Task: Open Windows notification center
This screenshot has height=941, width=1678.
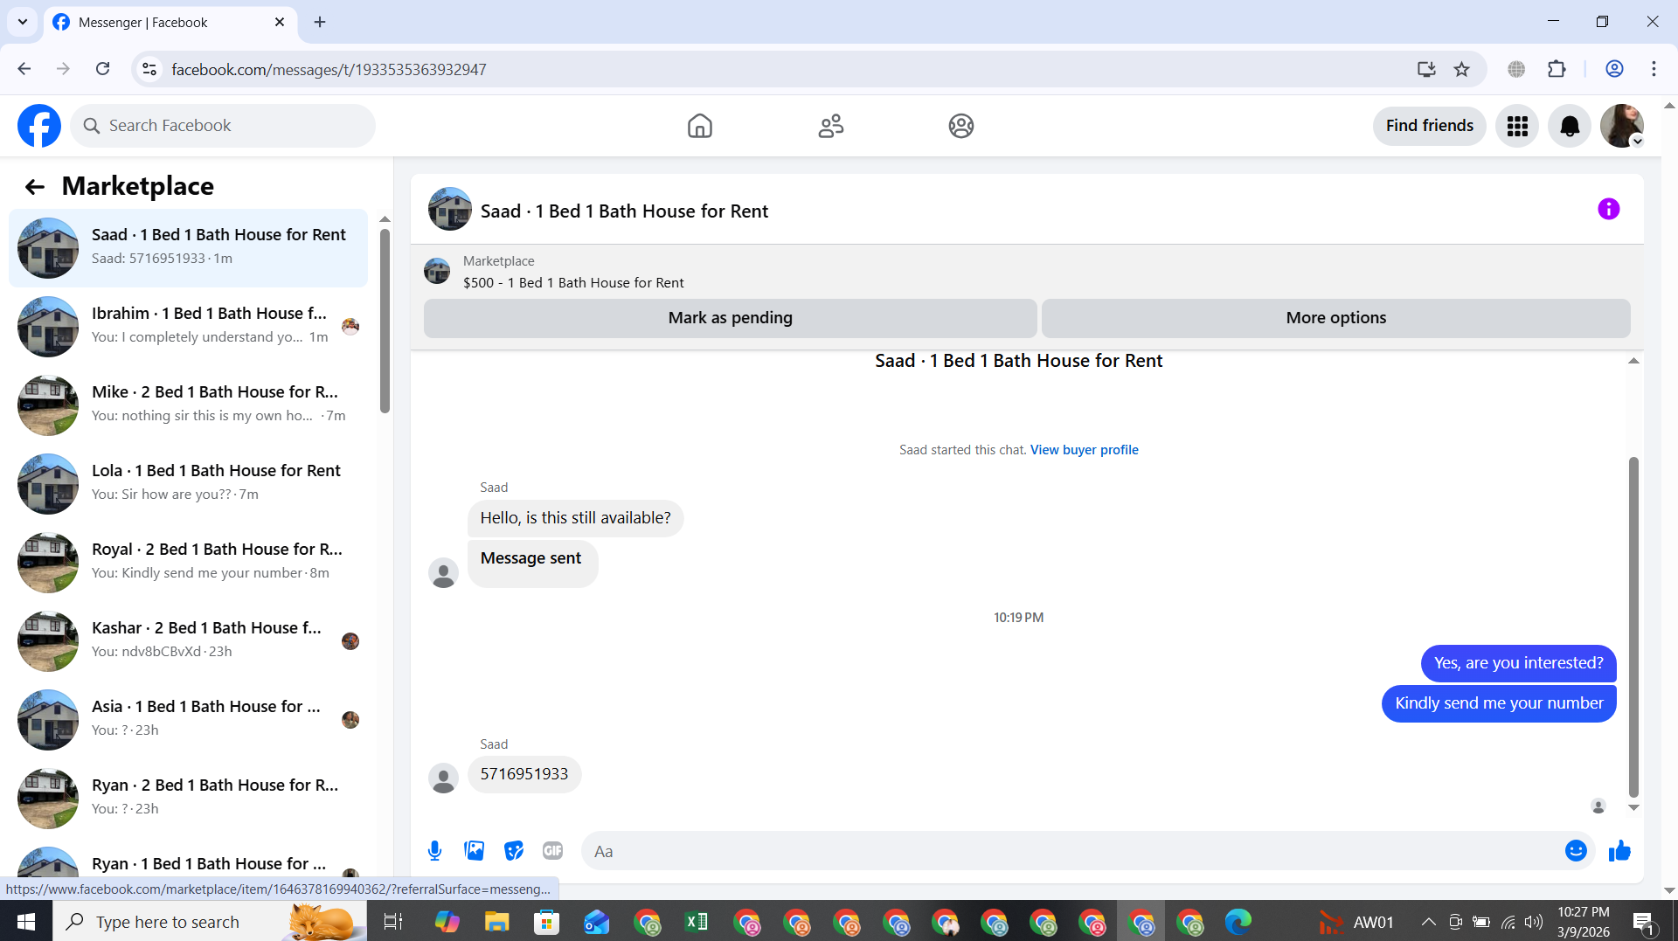Action: pyautogui.click(x=1643, y=922)
